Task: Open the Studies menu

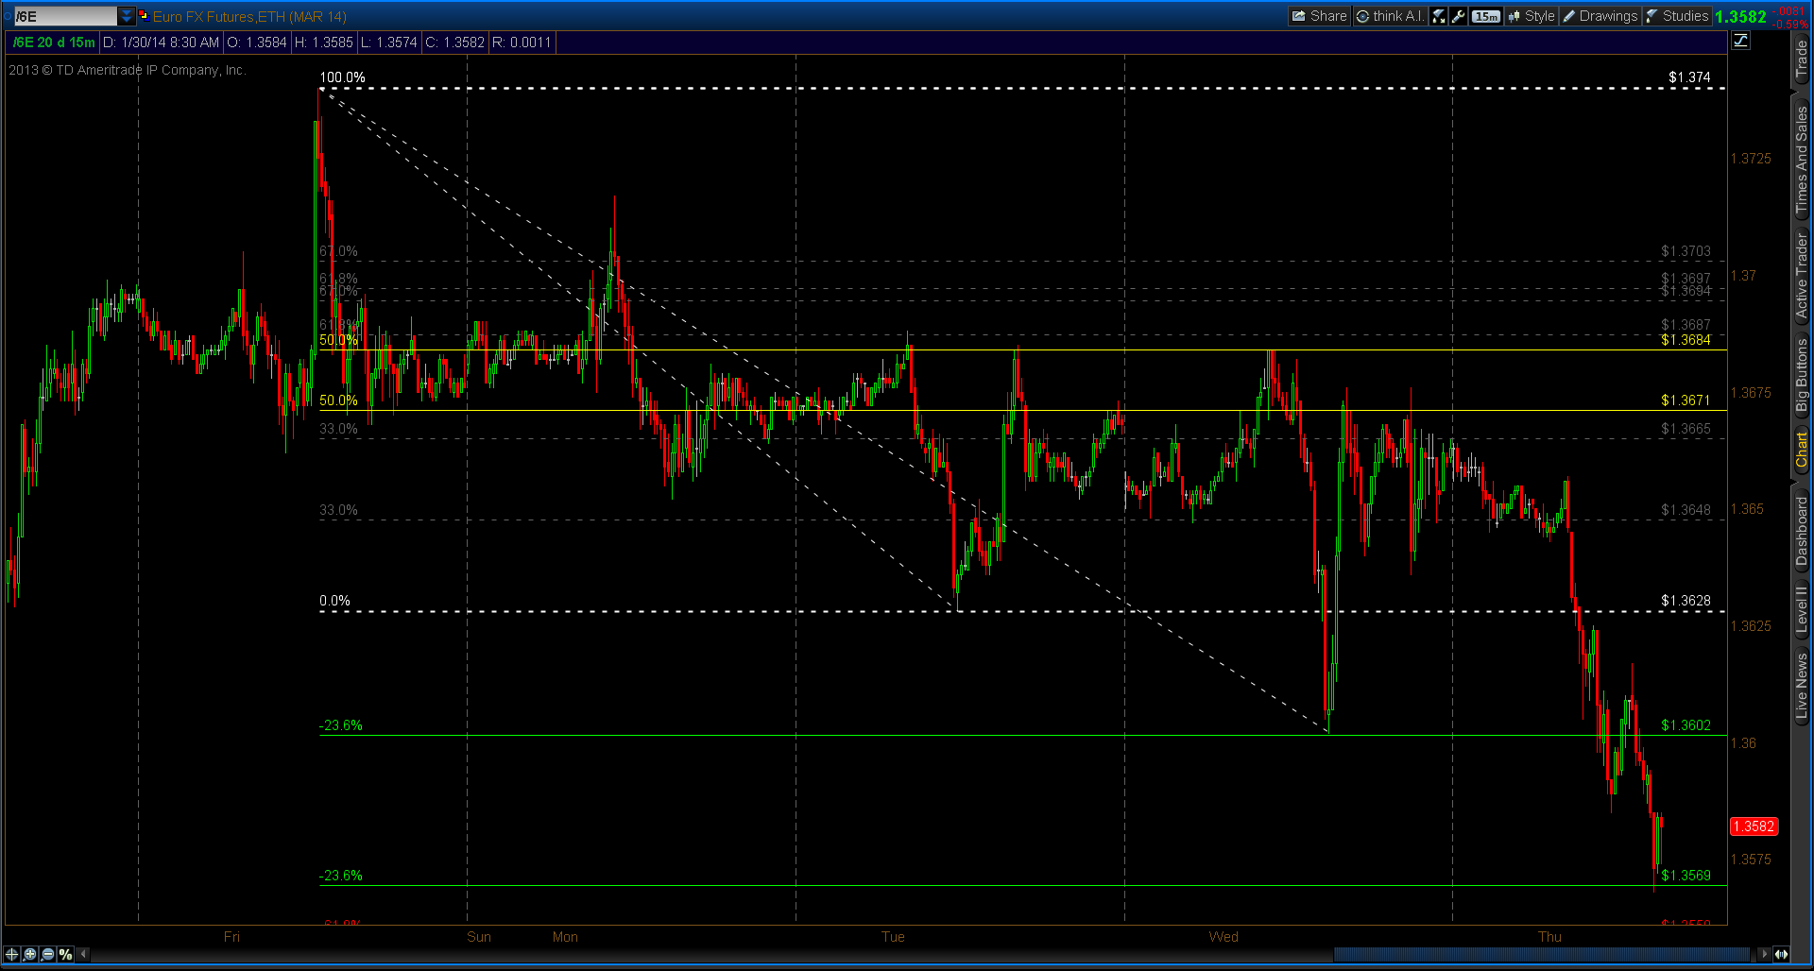Action: pyautogui.click(x=1677, y=16)
